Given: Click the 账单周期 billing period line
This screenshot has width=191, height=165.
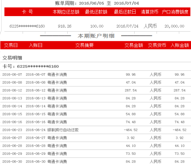Looking at the screenshot, I should (x=97, y=3).
